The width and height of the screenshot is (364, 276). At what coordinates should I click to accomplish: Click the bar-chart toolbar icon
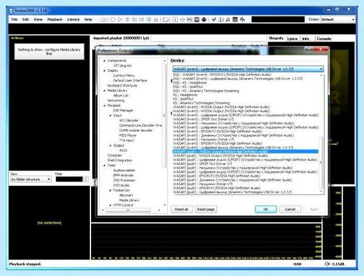221,20
